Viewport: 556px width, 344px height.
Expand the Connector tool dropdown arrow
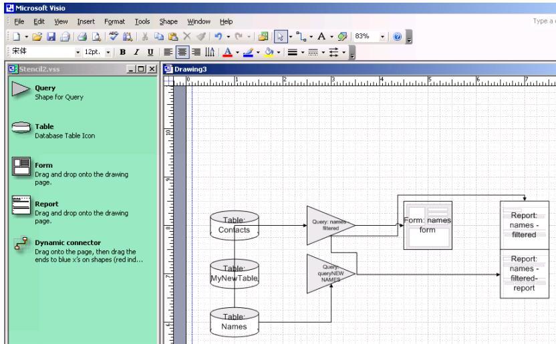311,37
